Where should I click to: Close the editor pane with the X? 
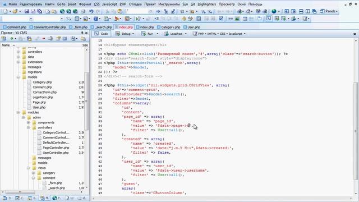(x=355, y=34)
